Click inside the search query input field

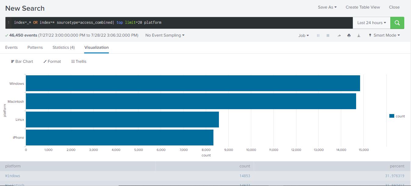coord(244,23)
